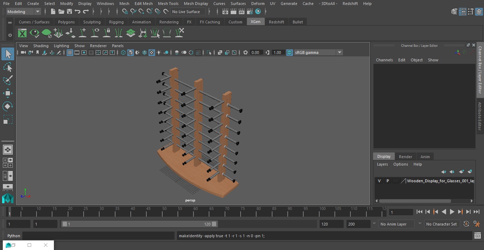Choose the Scale tool

[x=8, y=120]
